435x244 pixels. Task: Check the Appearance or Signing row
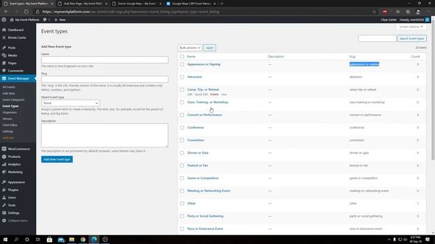tap(182, 64)
